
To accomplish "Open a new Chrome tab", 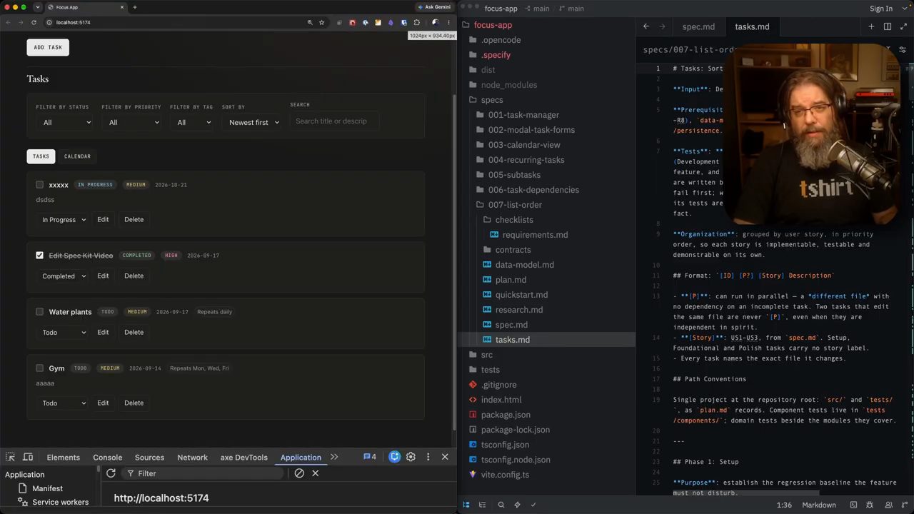I will (134, 7).
